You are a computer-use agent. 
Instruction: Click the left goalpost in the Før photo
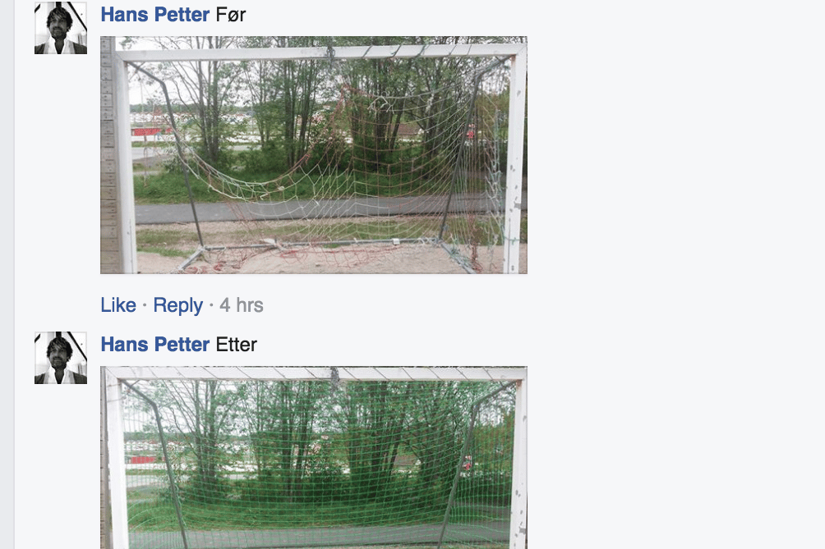tap(125, 162)
